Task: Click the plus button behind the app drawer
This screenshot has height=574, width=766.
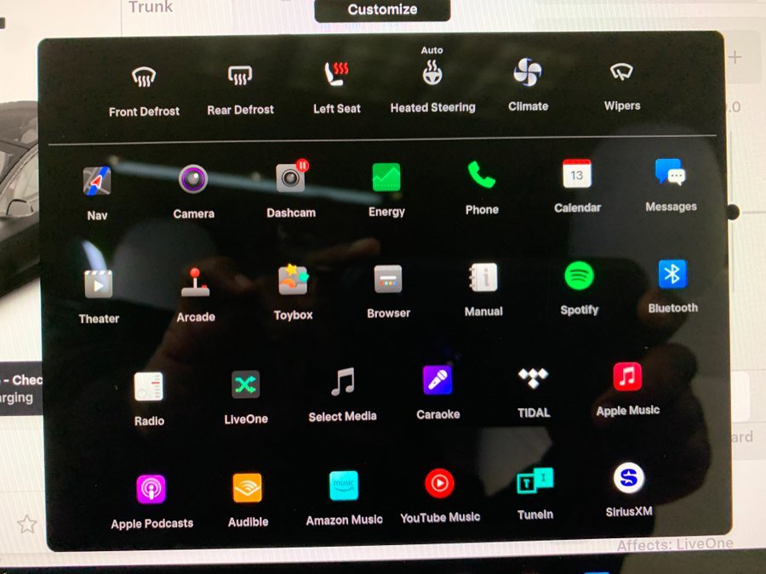Action: pos(735,58)
